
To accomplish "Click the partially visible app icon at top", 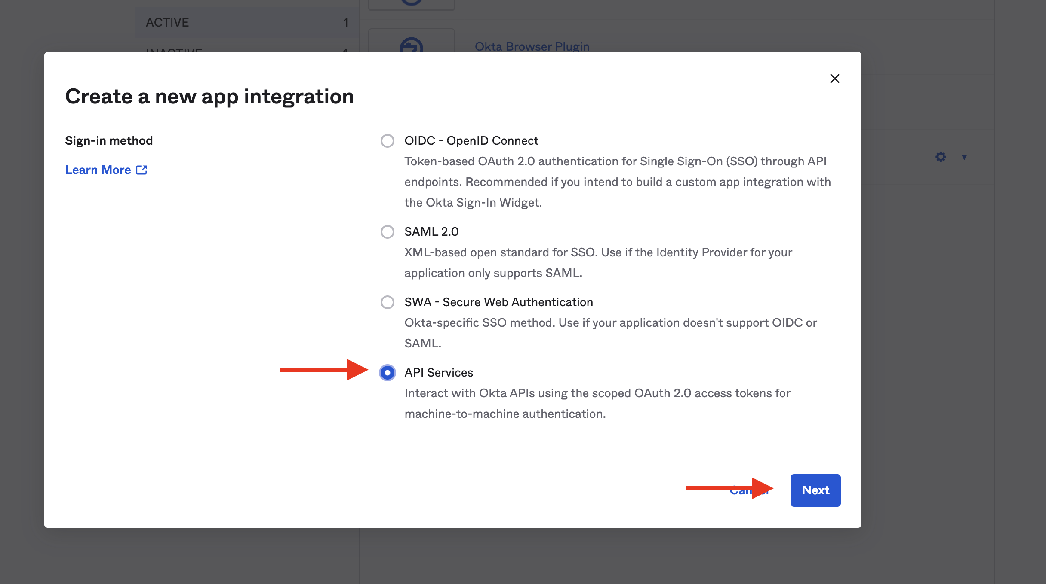I will click(x=411, y=3).
